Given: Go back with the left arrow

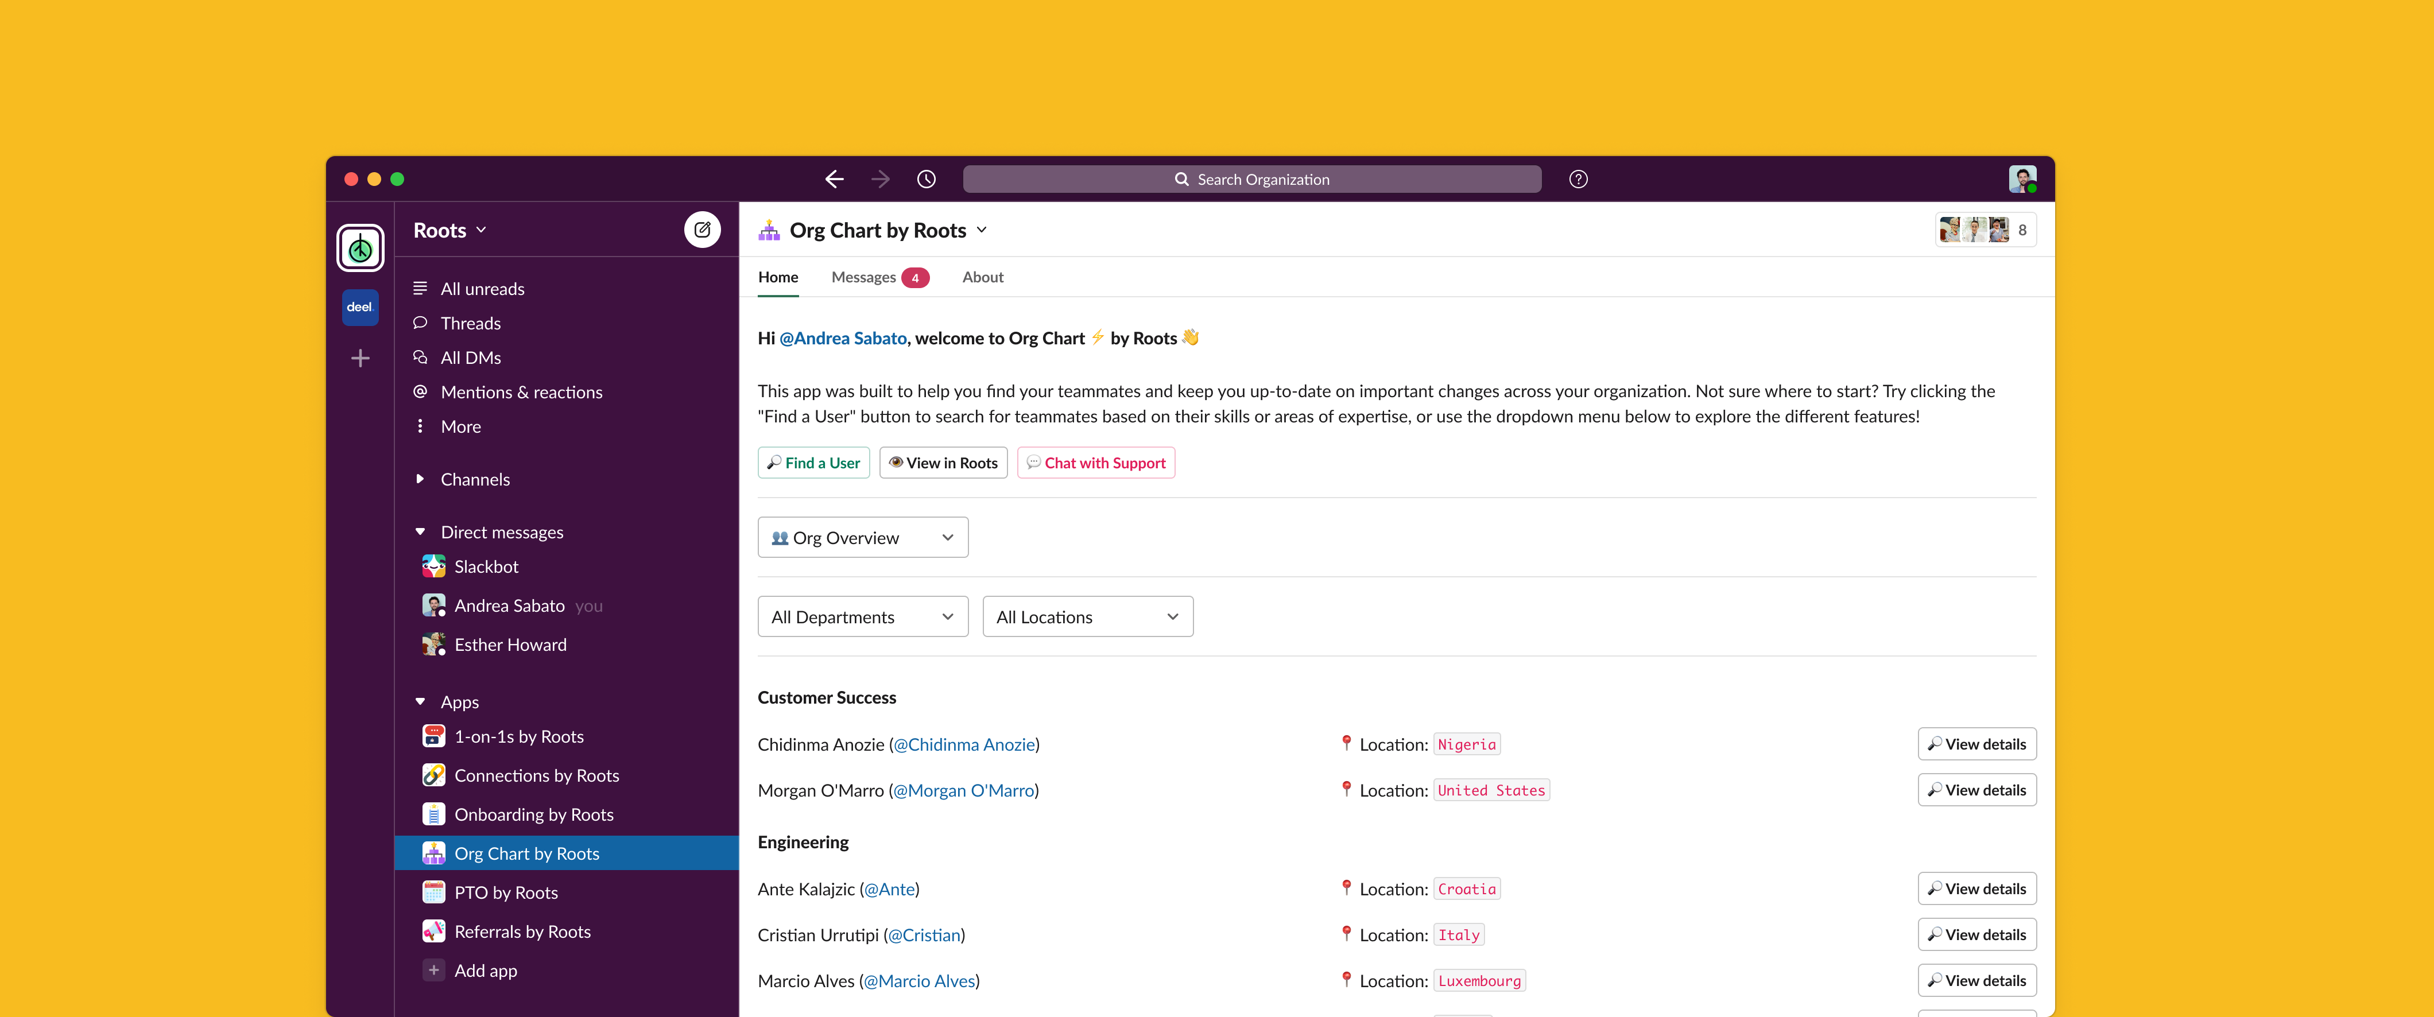Looking at the screenshot, I should point(834,180).
